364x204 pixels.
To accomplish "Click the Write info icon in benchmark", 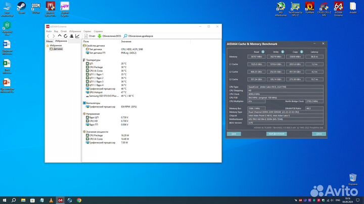I will tap(281, 51).
